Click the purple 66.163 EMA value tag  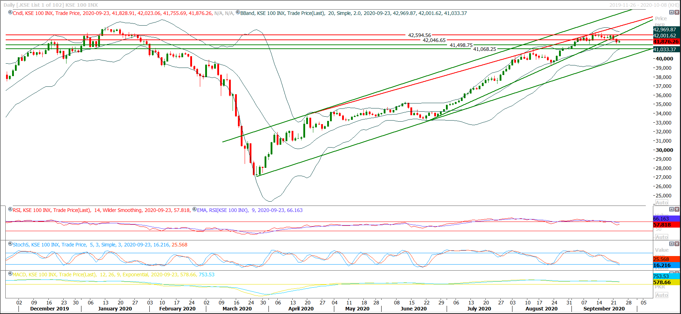tap(666, 219)
